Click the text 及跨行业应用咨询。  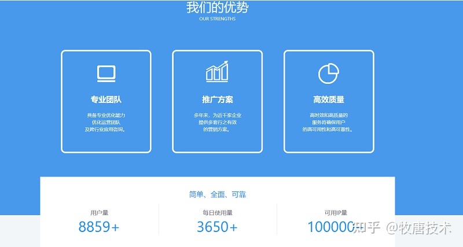click(105, 129)
